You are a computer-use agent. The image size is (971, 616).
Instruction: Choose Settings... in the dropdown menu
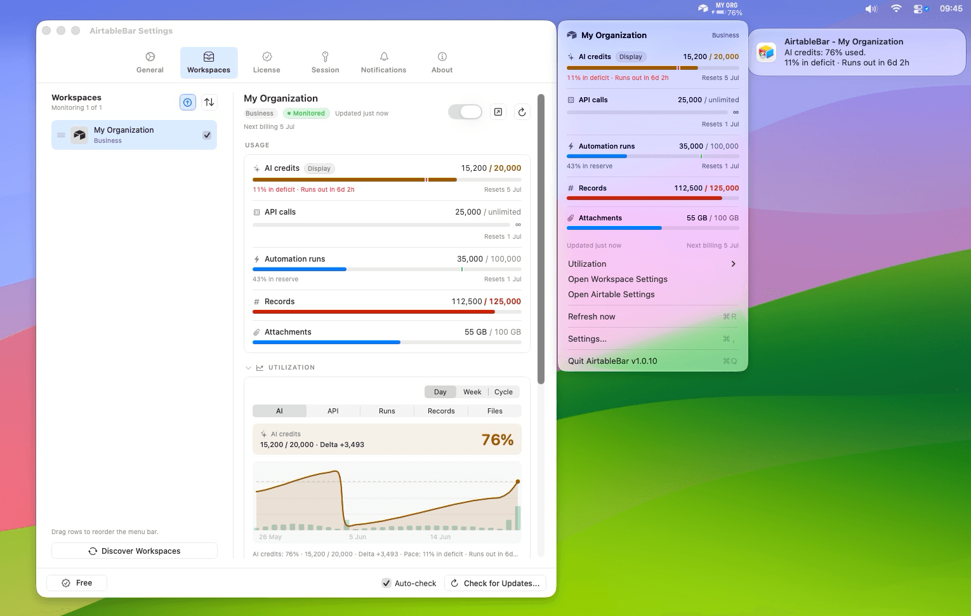(x=652, y=339)
